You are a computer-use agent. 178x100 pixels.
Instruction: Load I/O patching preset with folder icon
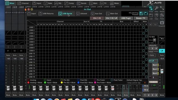click(x=146, y=14)
